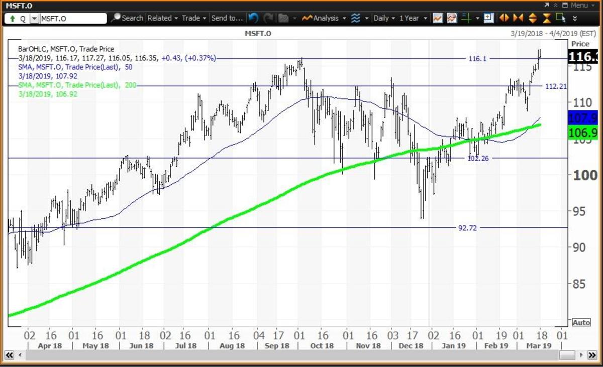The image size is (603, 367).
Task: Open the 1 Year range dropdown
Action: point(413,18)
